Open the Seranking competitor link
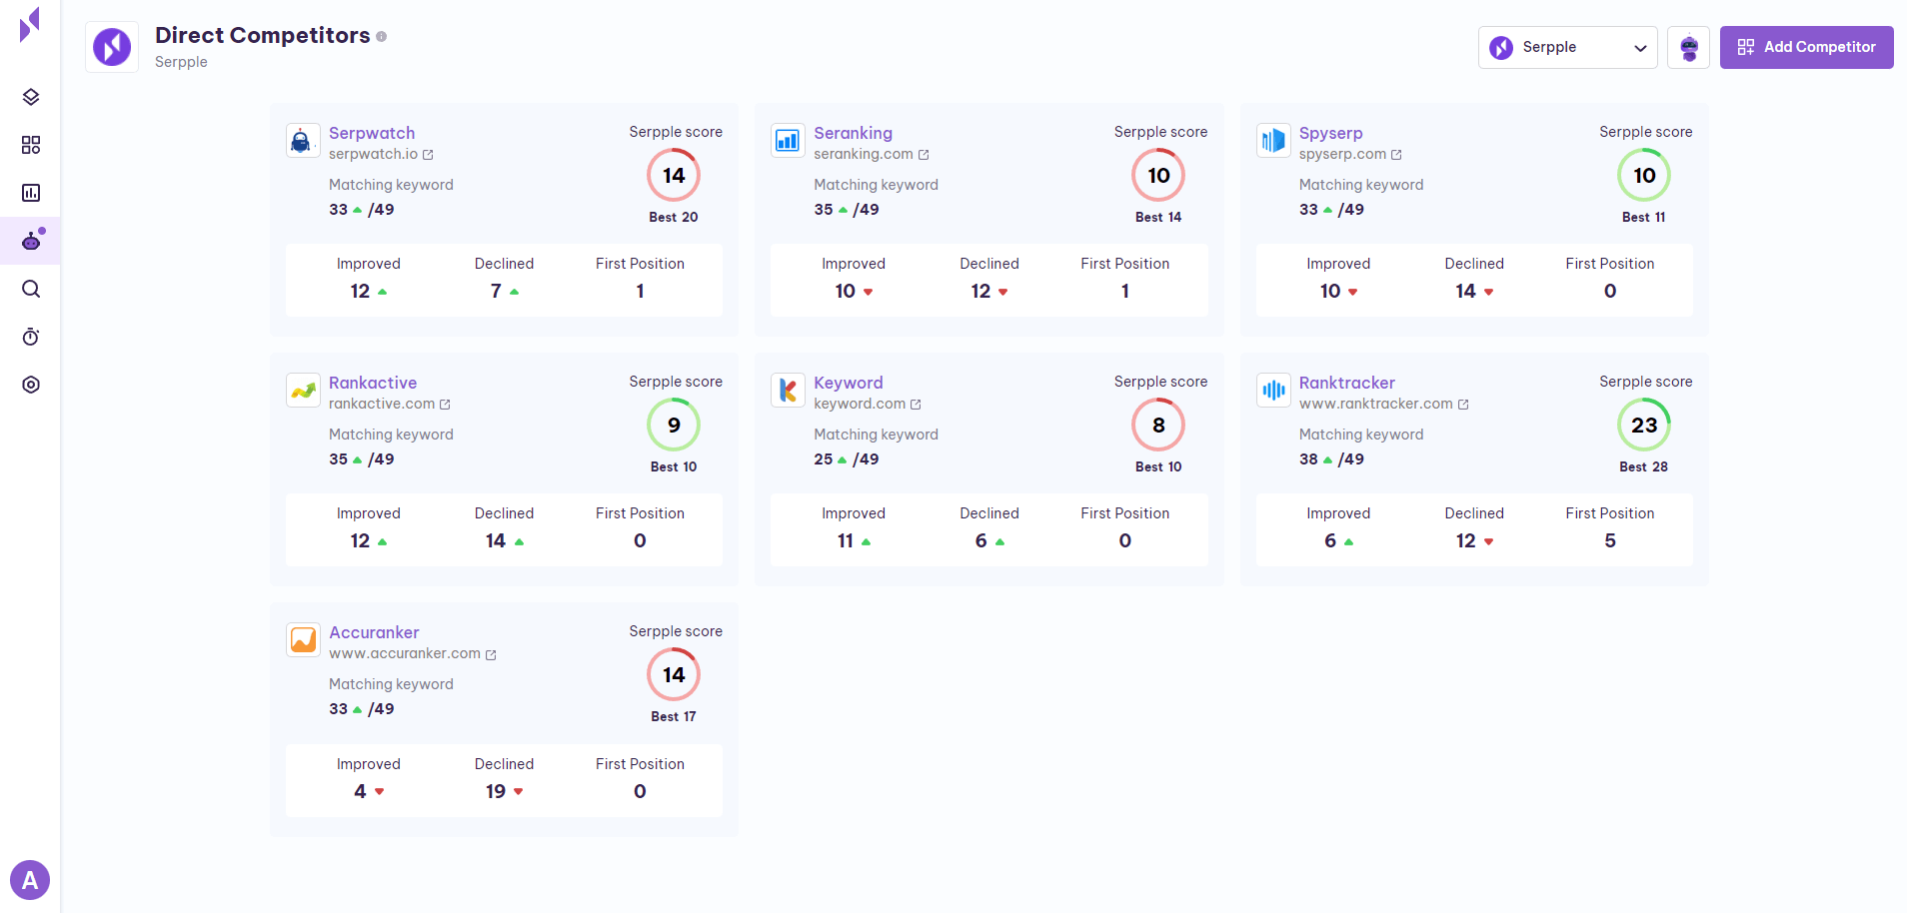Viewport: 1907px width, 913px height. point(853,133)
